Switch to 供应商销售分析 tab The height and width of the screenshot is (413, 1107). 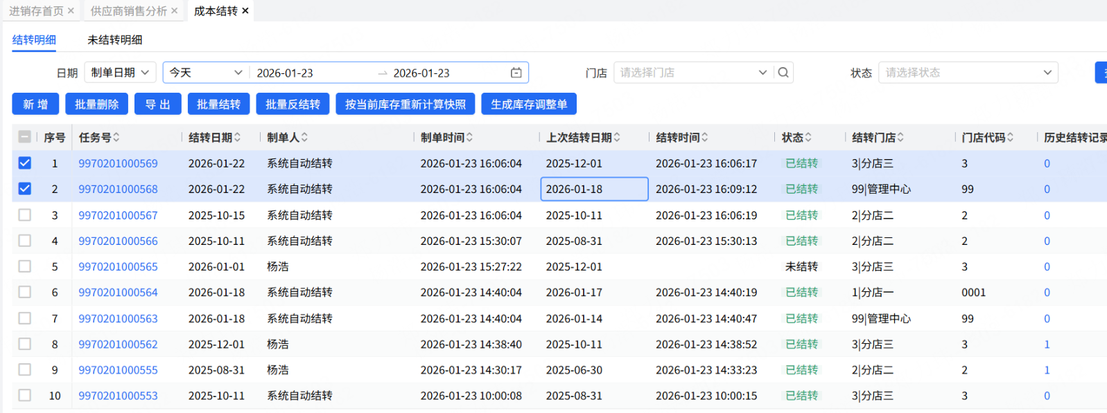point(129,11)
